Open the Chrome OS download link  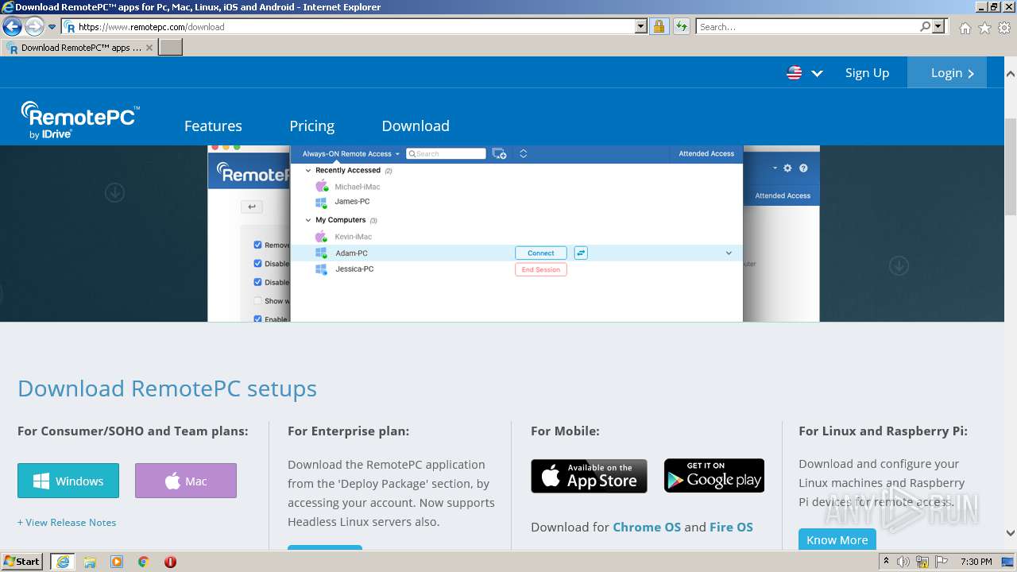click(647, 527)
